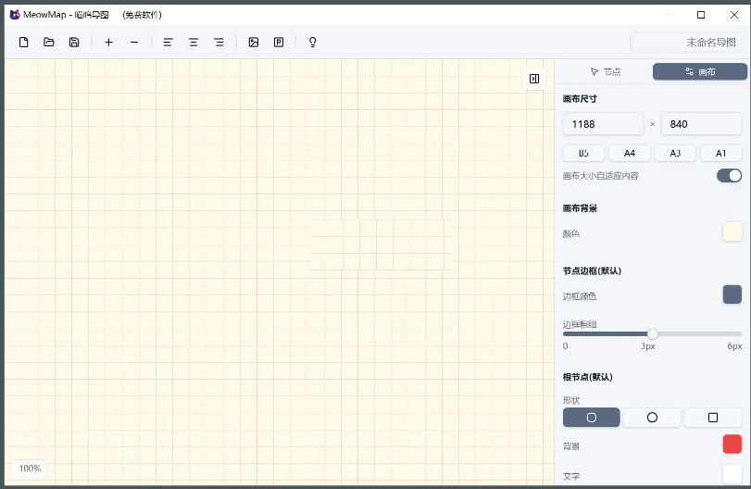This screenshot has width=751, height=489.
Task: Export as image using picture icon
Action: point(254,43)
